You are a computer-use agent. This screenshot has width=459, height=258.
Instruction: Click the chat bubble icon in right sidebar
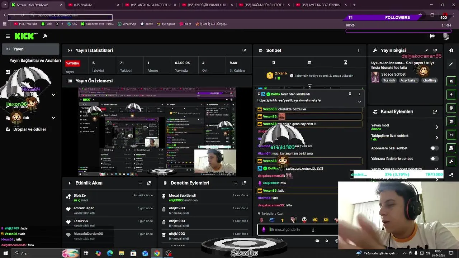point(451,121)
